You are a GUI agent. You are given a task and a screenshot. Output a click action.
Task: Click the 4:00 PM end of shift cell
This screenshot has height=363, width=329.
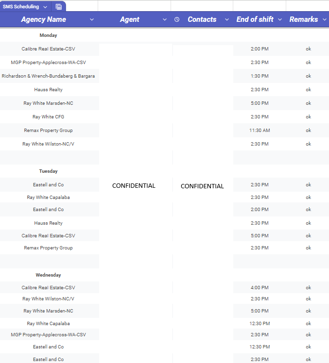click(260, 287)
